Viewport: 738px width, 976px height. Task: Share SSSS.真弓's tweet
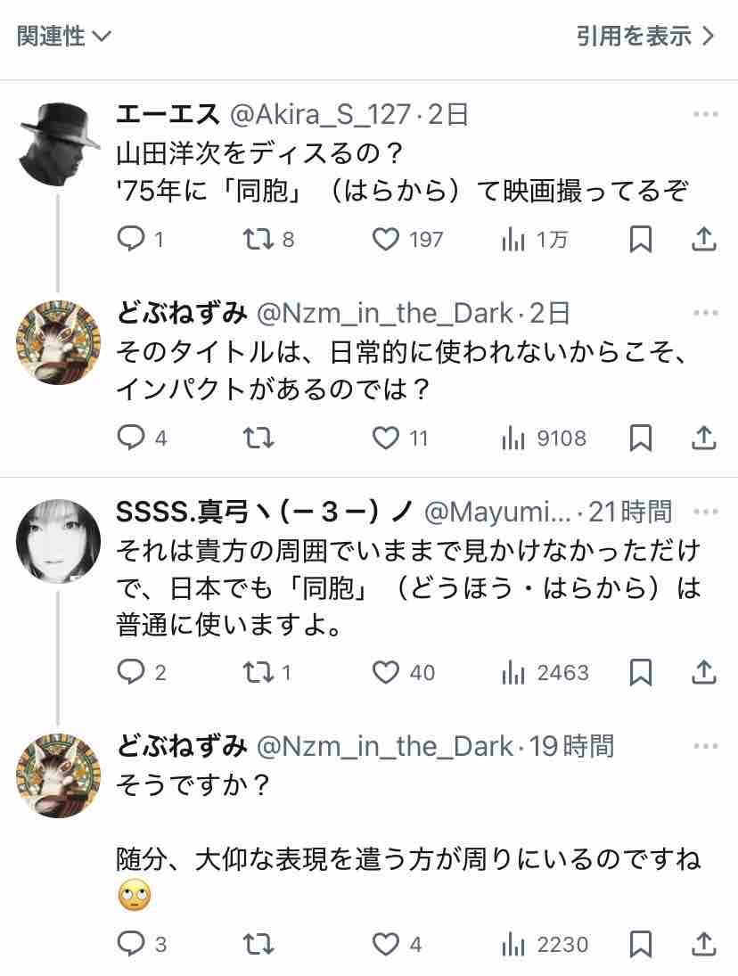pyautogui.click(x=704, y=672)
